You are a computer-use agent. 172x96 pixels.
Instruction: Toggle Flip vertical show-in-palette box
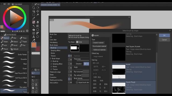(x=69, y=75)
